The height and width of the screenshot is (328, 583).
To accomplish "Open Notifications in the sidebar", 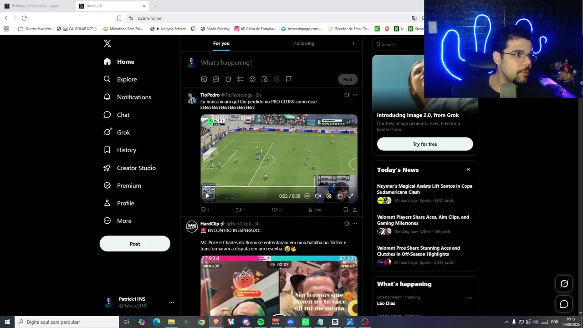I will point(128,97).
